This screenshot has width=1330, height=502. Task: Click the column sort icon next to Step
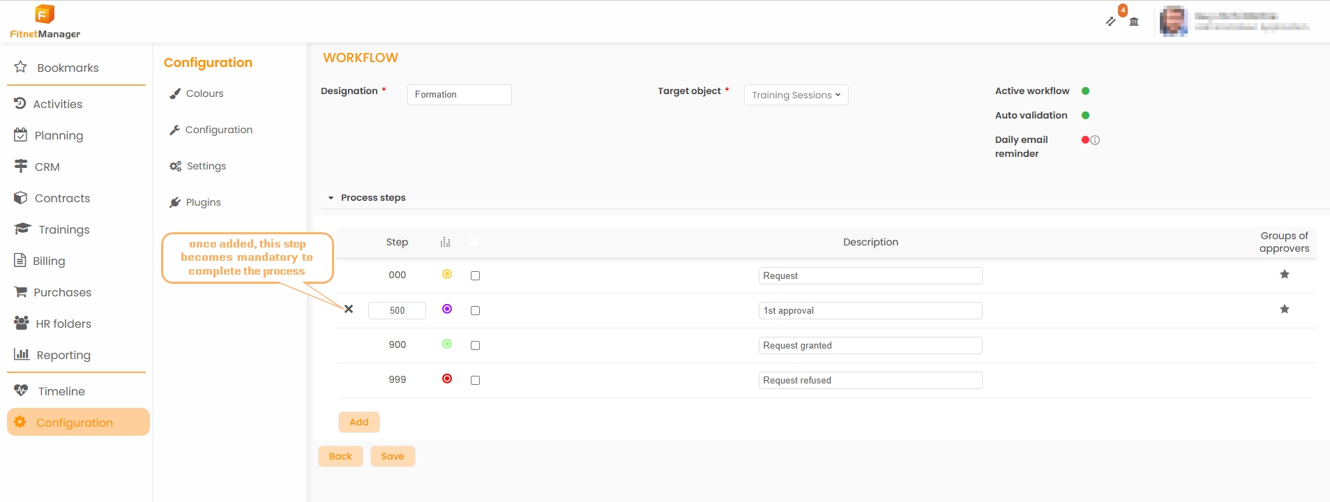446,243
